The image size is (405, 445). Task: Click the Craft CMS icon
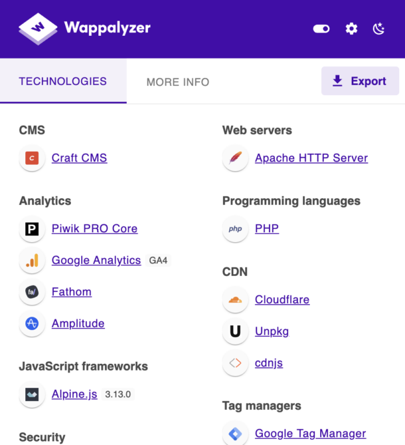coord(32,158)
